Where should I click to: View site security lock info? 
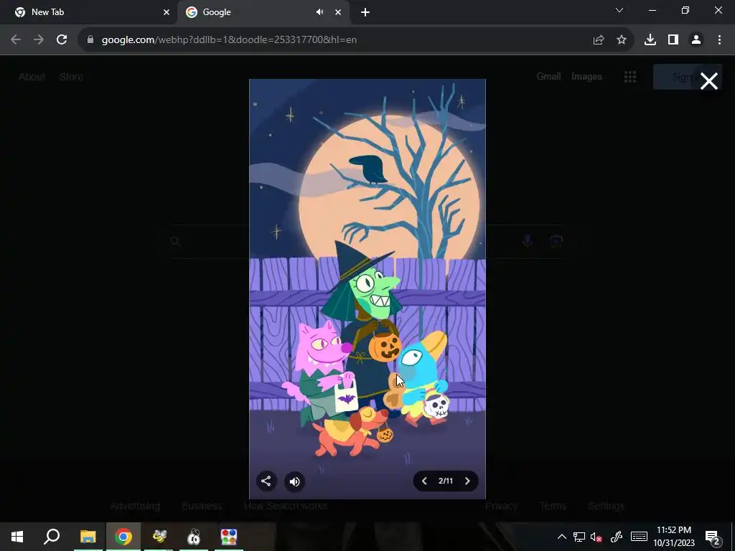[90, 40]
